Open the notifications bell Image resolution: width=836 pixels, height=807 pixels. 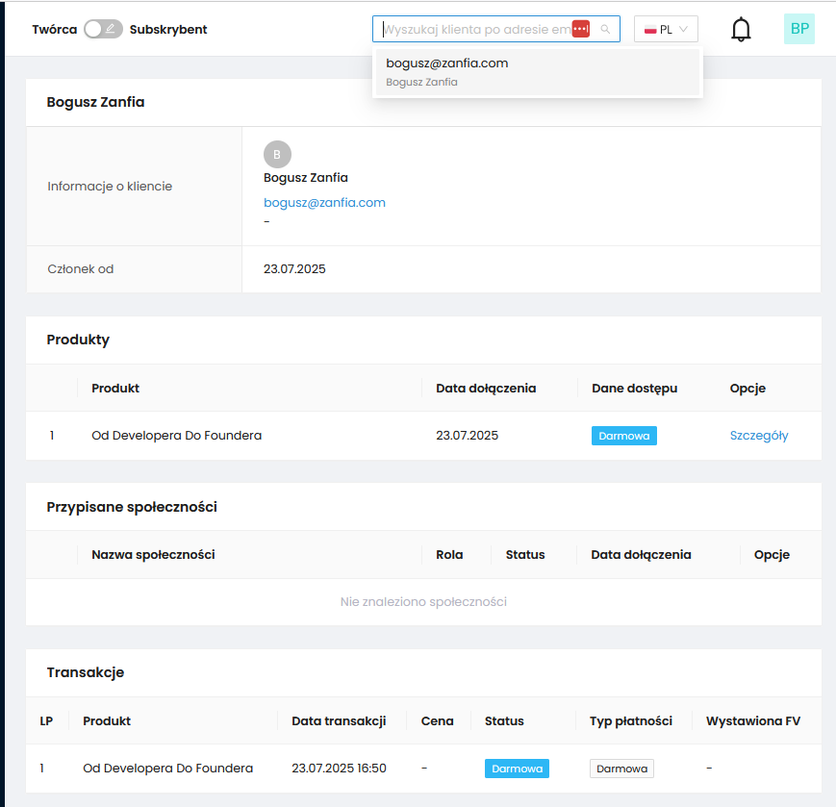[741, 30]
